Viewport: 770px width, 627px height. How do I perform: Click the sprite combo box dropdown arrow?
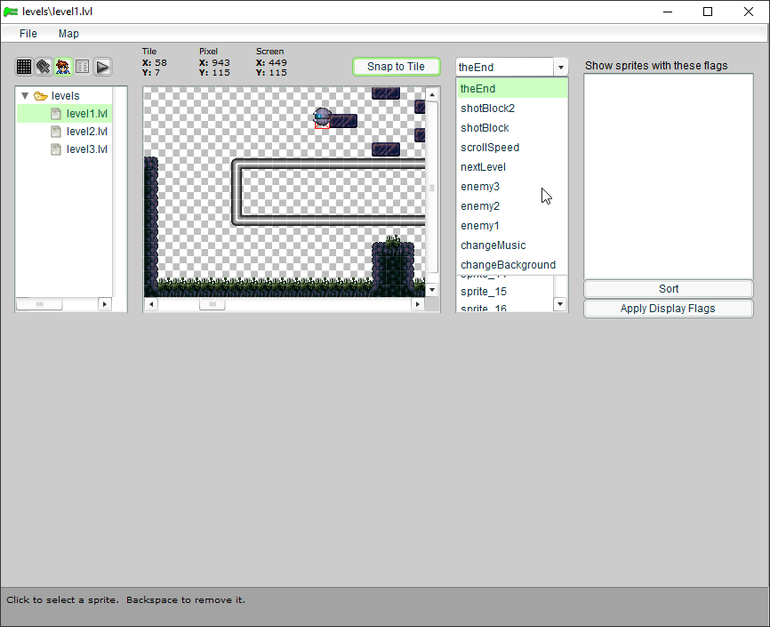560,68
